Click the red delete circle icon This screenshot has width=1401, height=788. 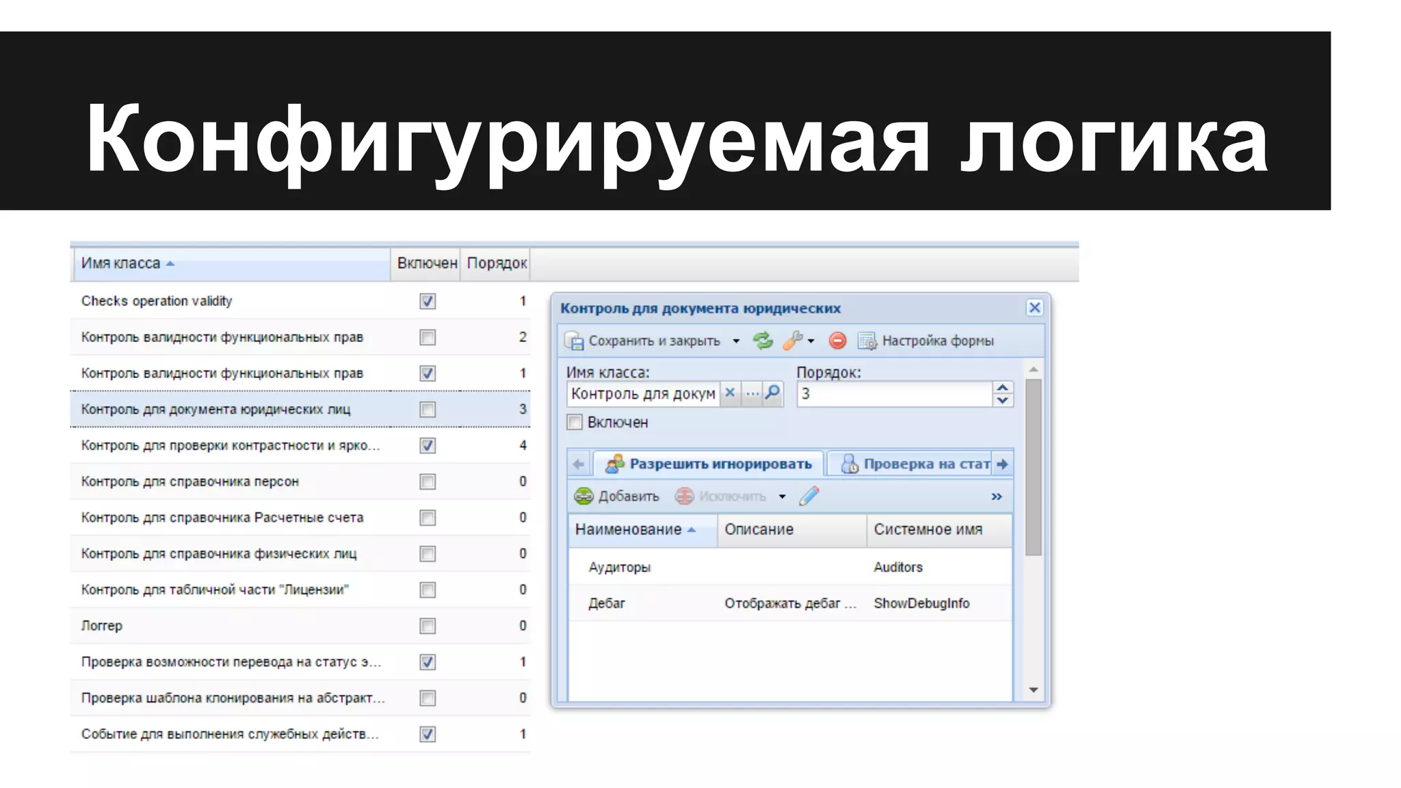click(x=837, y=340)
